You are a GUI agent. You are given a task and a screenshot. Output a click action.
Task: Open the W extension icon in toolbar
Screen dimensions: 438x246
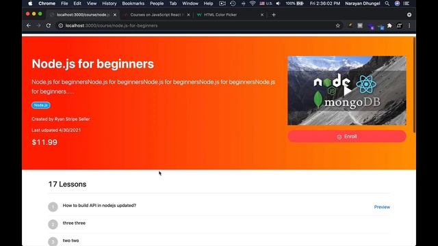point(360,26)
